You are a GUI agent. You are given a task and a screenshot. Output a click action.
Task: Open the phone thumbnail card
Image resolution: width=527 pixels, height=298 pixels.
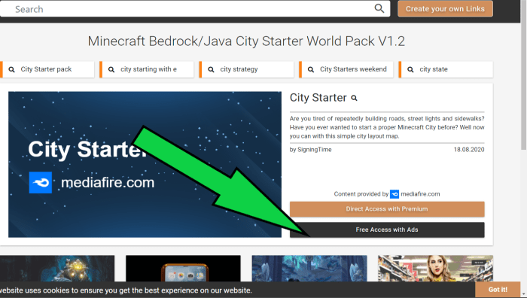coord(183,269)
